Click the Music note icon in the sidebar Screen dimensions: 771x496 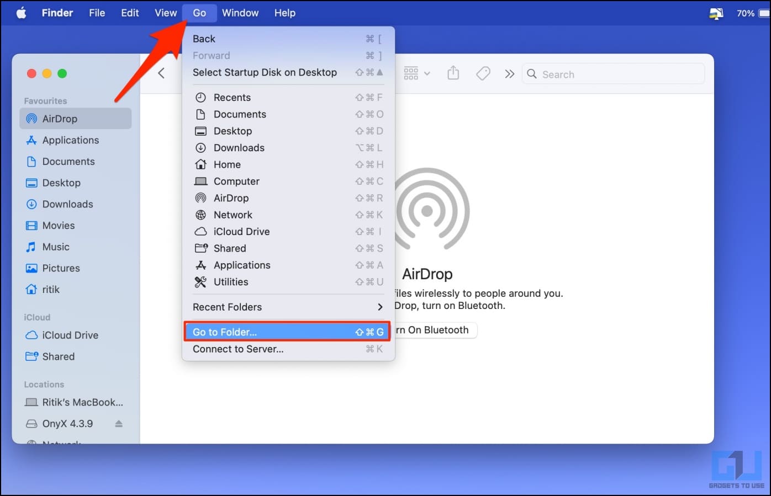(31, 247)
